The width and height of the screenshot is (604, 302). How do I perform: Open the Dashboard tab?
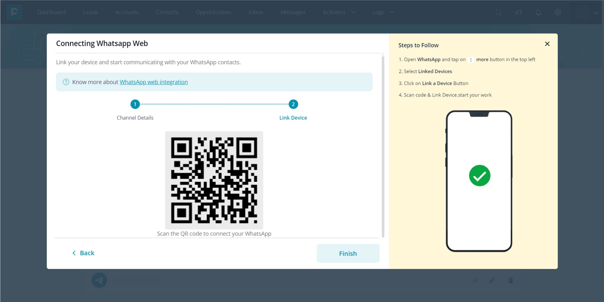pos(52,12)
